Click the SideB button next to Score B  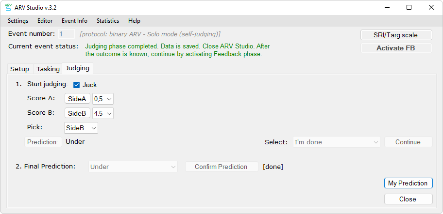[77, 113]
